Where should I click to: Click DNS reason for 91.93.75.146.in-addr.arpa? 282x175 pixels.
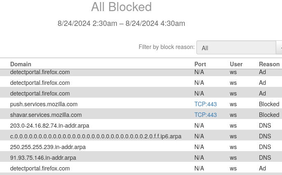pos(265,158)
